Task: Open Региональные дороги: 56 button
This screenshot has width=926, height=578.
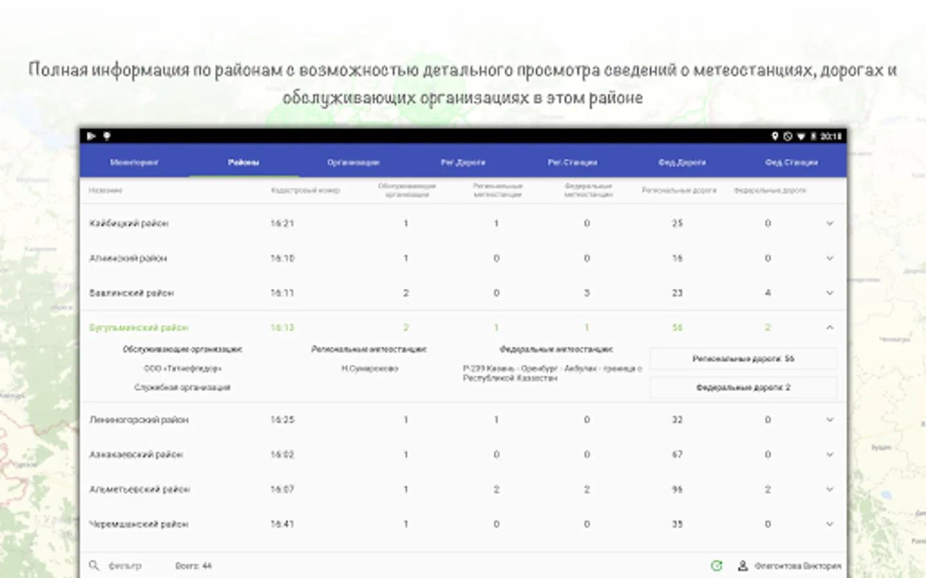Action: 743,359
